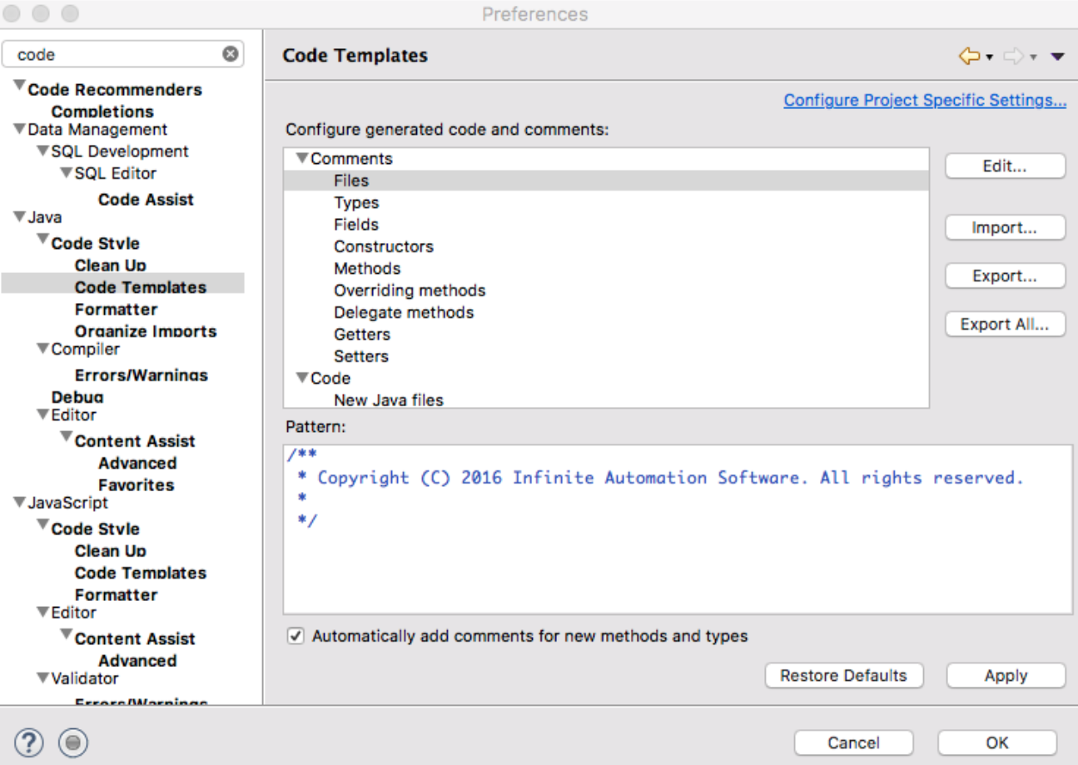This screenshot has height=765, width=1078.
Task: Open Advanced under Java Content Assist
Action: tap(137, 463)
